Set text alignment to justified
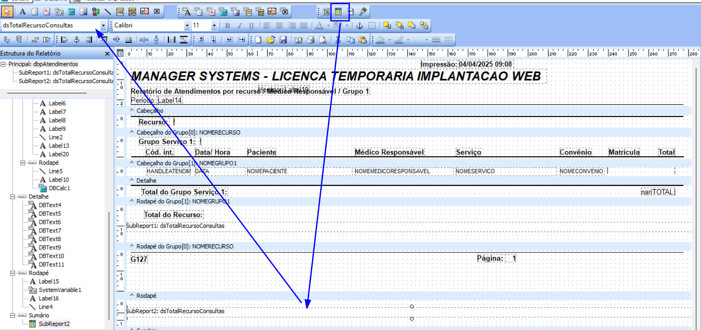Viewport: 701px width, 330px height. coord(304,25)
